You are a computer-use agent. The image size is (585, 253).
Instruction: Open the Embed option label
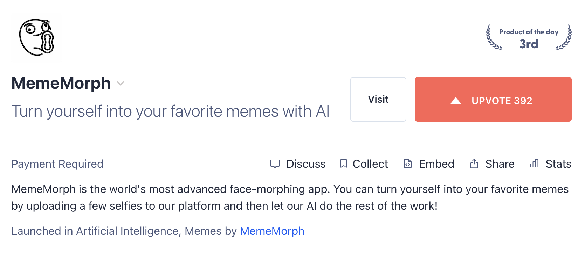pos(436,164)
